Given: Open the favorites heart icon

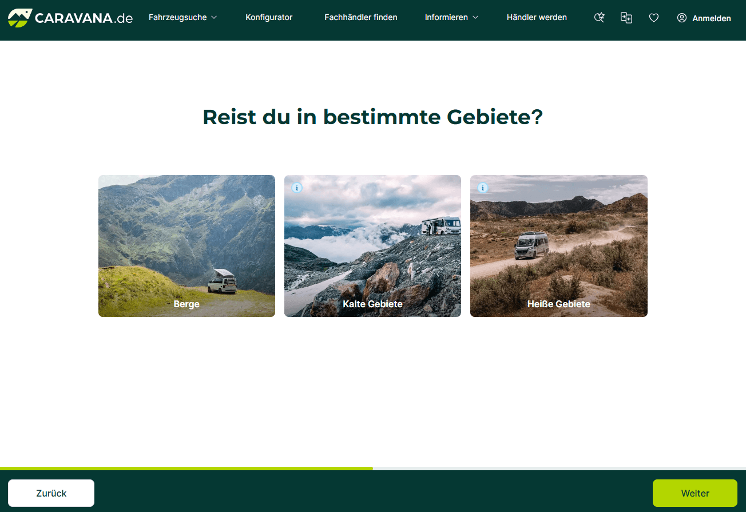Looking at the screenshot, I should click(x=654, y=18).
